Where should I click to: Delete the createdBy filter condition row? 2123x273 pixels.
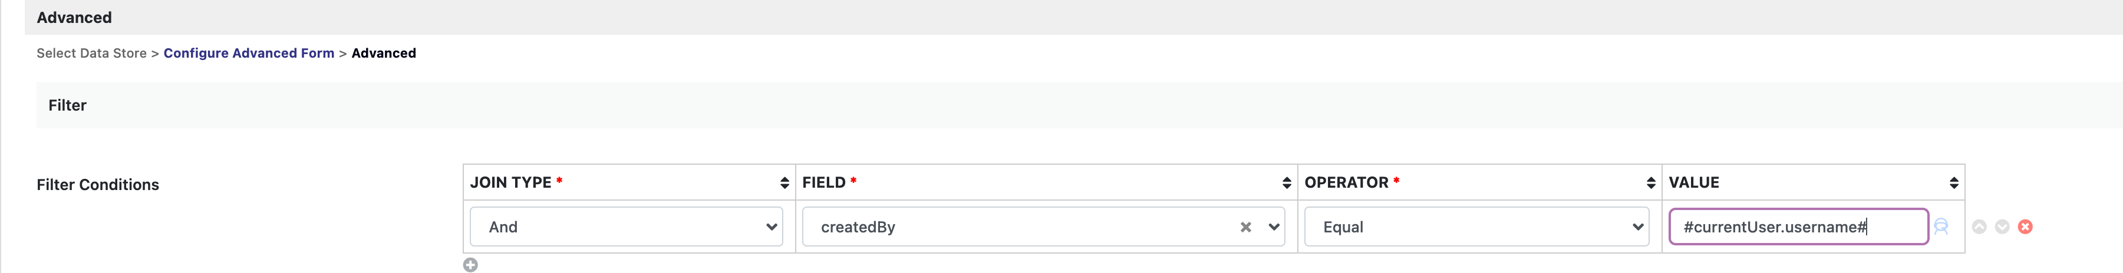coord(2025,227)
